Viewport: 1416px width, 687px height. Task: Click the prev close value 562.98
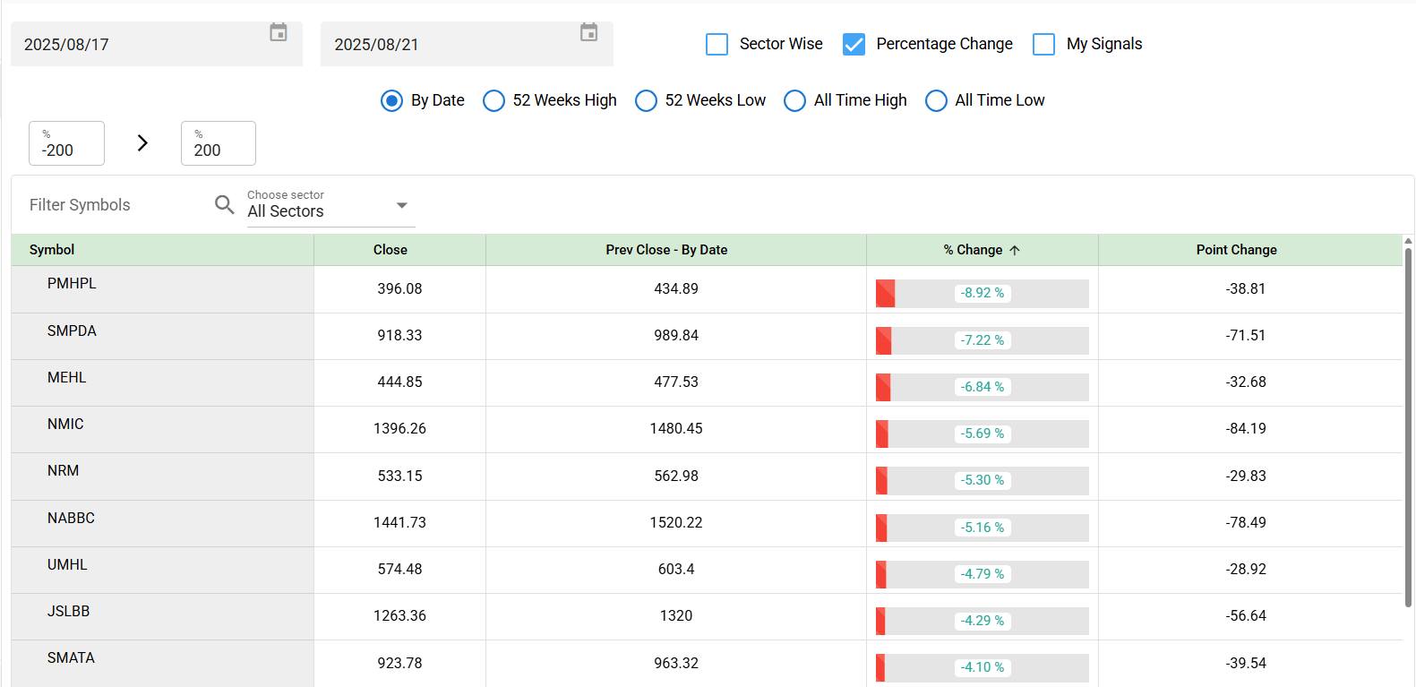676,476
